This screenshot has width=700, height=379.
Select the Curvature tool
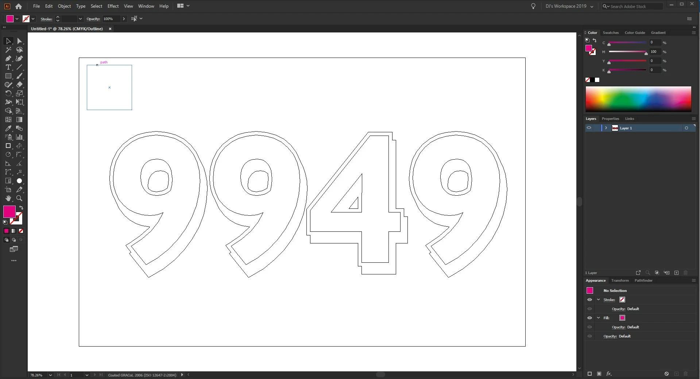[19, 59]
